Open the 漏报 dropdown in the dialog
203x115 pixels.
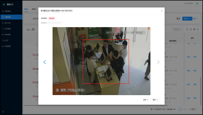pos(155,100)
